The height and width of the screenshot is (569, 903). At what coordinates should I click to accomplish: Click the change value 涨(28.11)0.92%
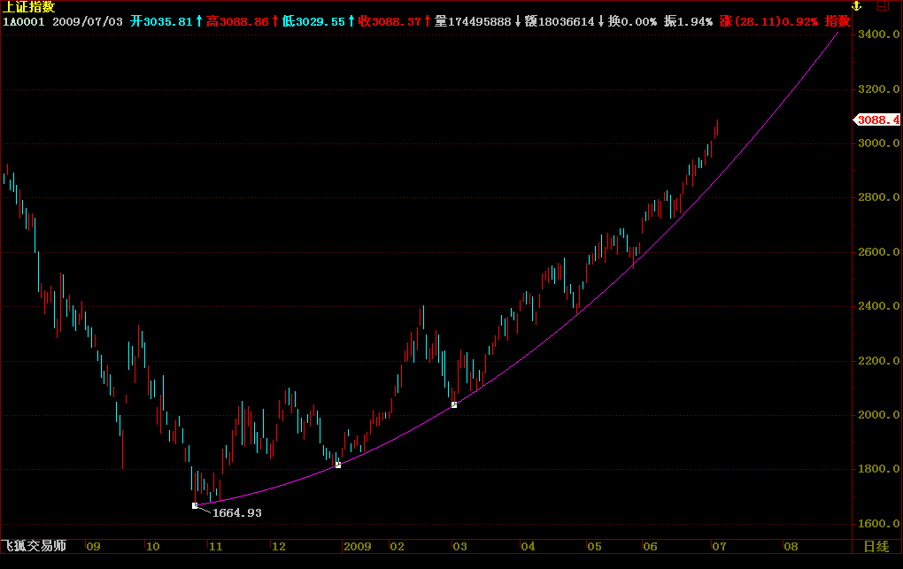coord(768,22)
